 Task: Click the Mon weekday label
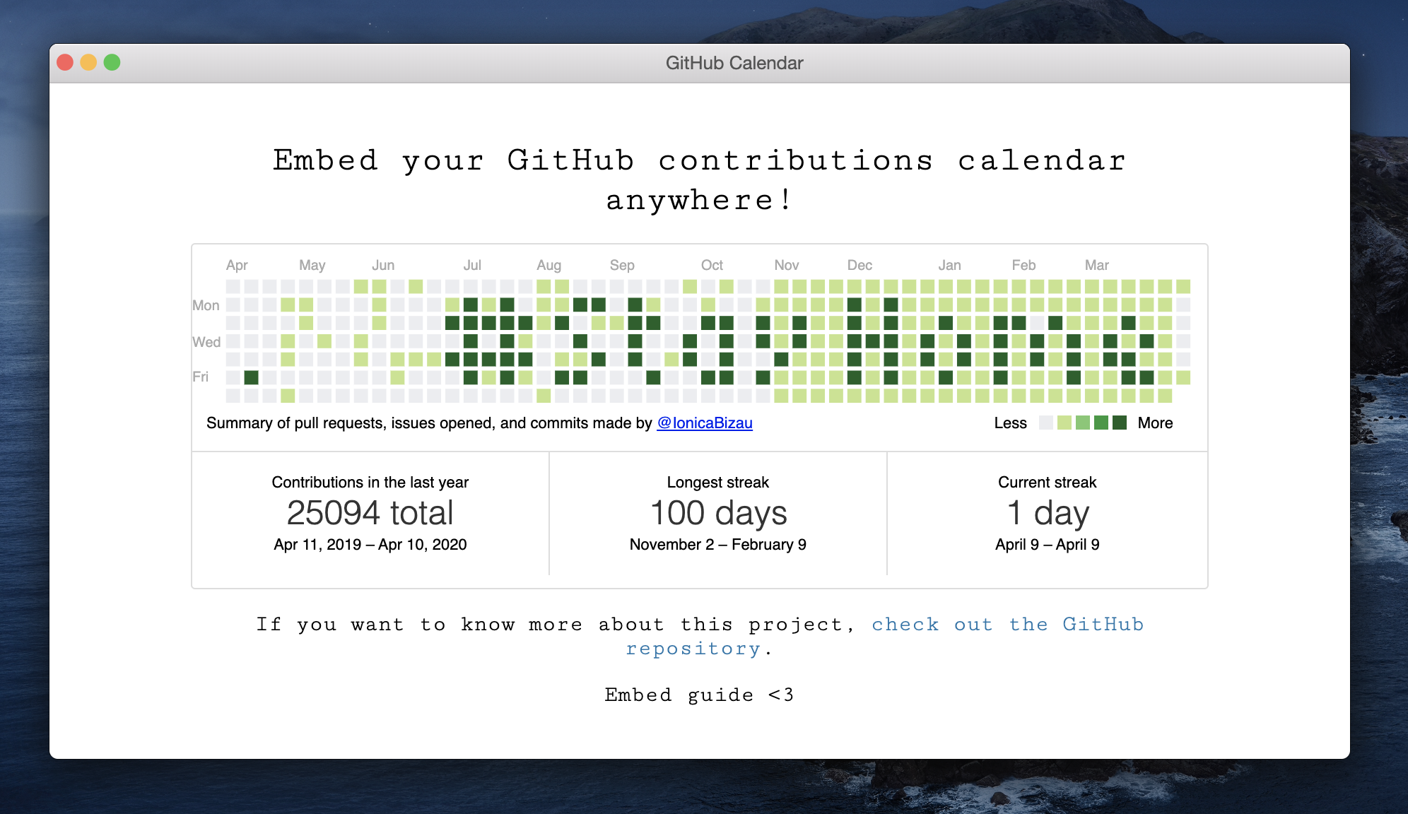click(206, 305)
